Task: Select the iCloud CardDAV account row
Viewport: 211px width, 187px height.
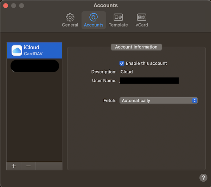Action: pos(34,50)
